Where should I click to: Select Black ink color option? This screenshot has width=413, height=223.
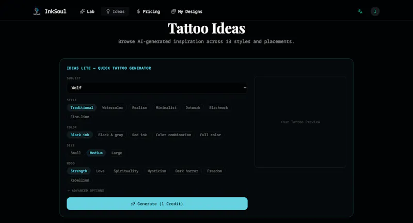pos(80,135)
